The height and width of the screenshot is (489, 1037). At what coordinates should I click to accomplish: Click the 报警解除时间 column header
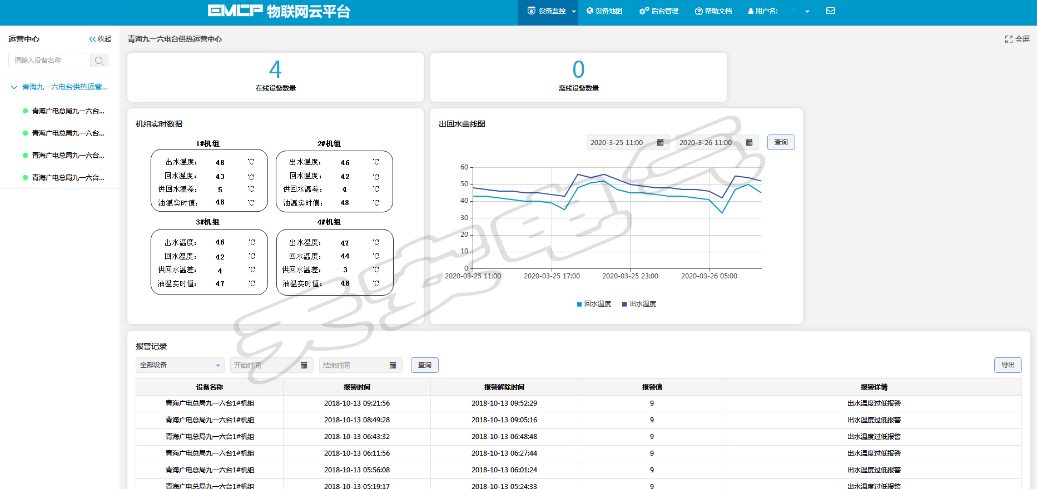[504, 387]
